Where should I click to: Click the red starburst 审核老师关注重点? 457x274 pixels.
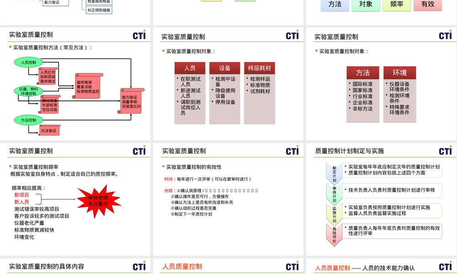pos(99,201)
